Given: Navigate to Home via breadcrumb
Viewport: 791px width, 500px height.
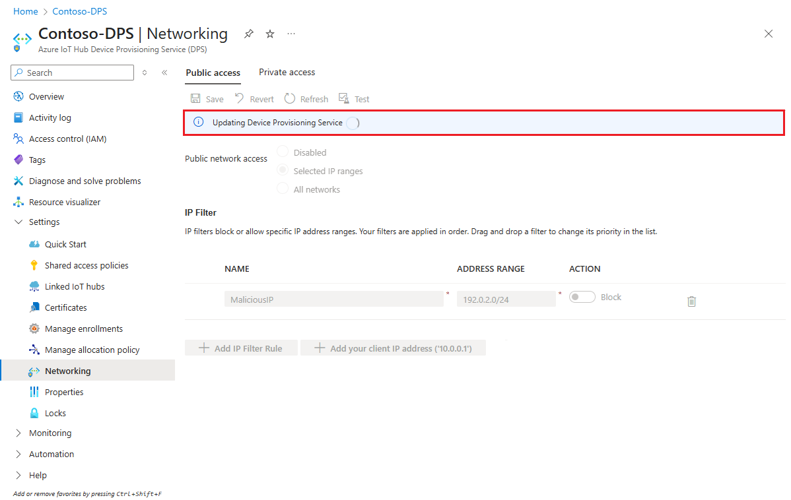Looking at the screenshot, I should [26, 11].
